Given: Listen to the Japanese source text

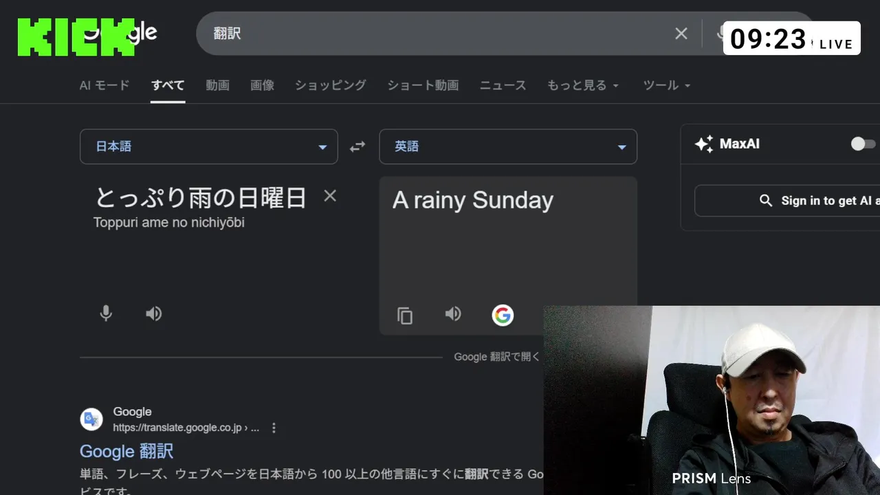Looking at the screenshot, I should pyautogui.click(x=153, y=313).
